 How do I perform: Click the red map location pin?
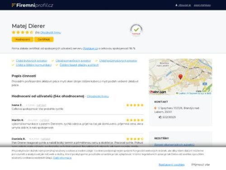(180, 77)
